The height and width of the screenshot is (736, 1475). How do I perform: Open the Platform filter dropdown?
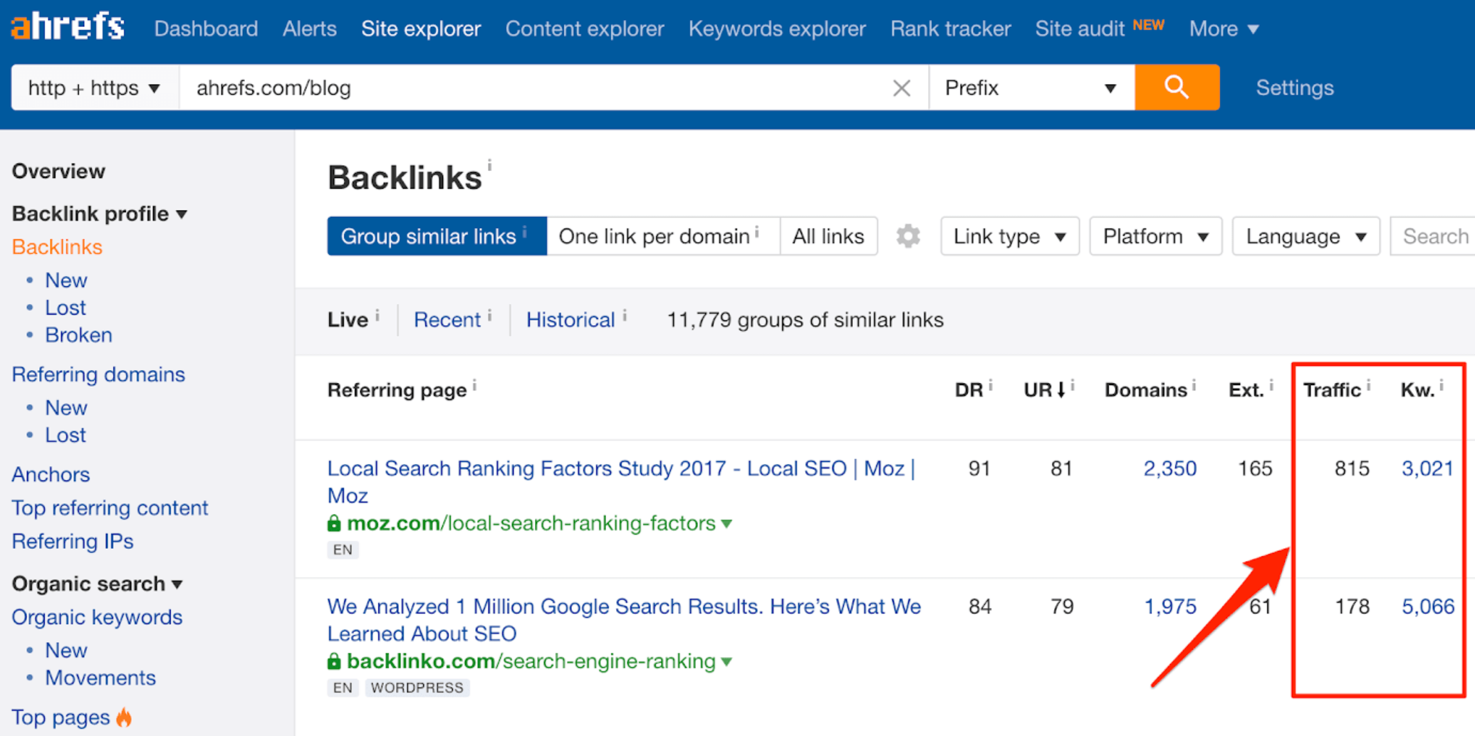coord(1155,236)
